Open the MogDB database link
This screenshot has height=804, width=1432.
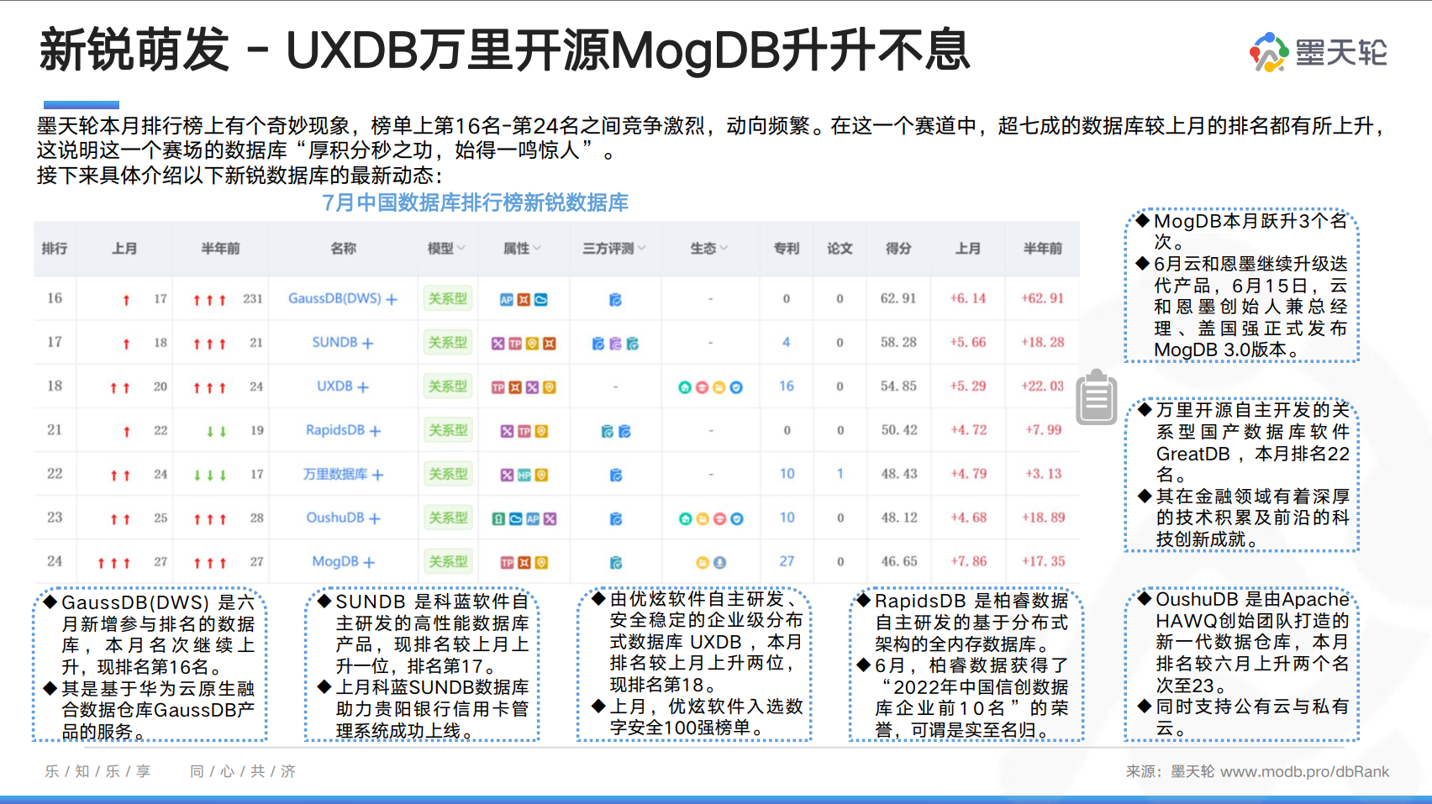coord(335,561)
